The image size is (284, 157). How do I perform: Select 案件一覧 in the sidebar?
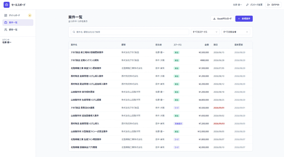click(x=18, y=23)
